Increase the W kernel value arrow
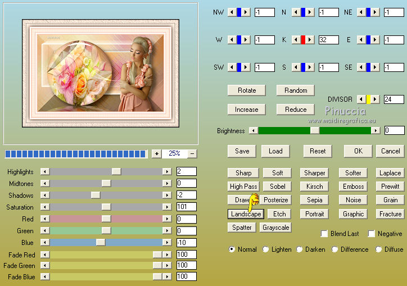407x286 pixels. tap(246, 40)
